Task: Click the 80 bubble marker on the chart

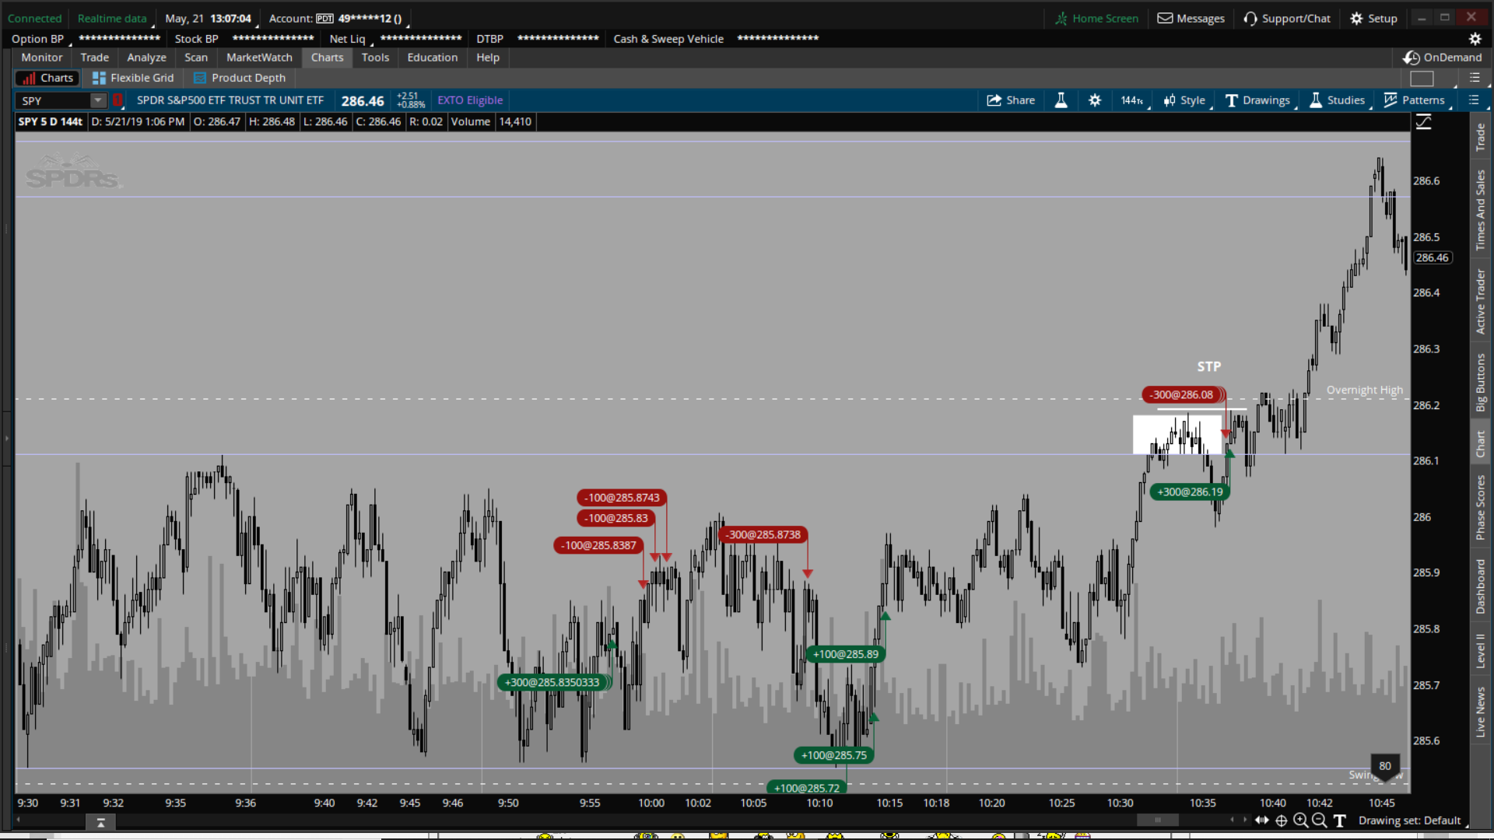Action: click(x=1385, y=767)
